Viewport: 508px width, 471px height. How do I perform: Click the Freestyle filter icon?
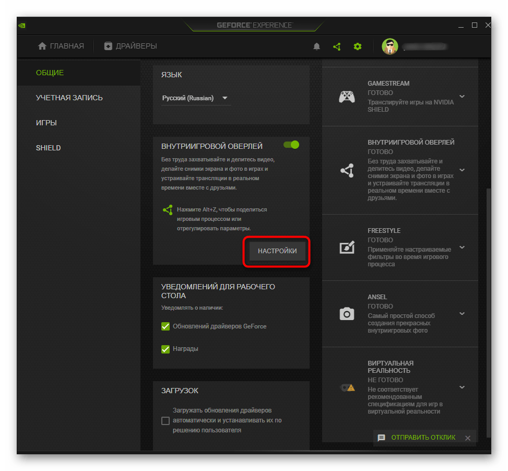[347, 248]
